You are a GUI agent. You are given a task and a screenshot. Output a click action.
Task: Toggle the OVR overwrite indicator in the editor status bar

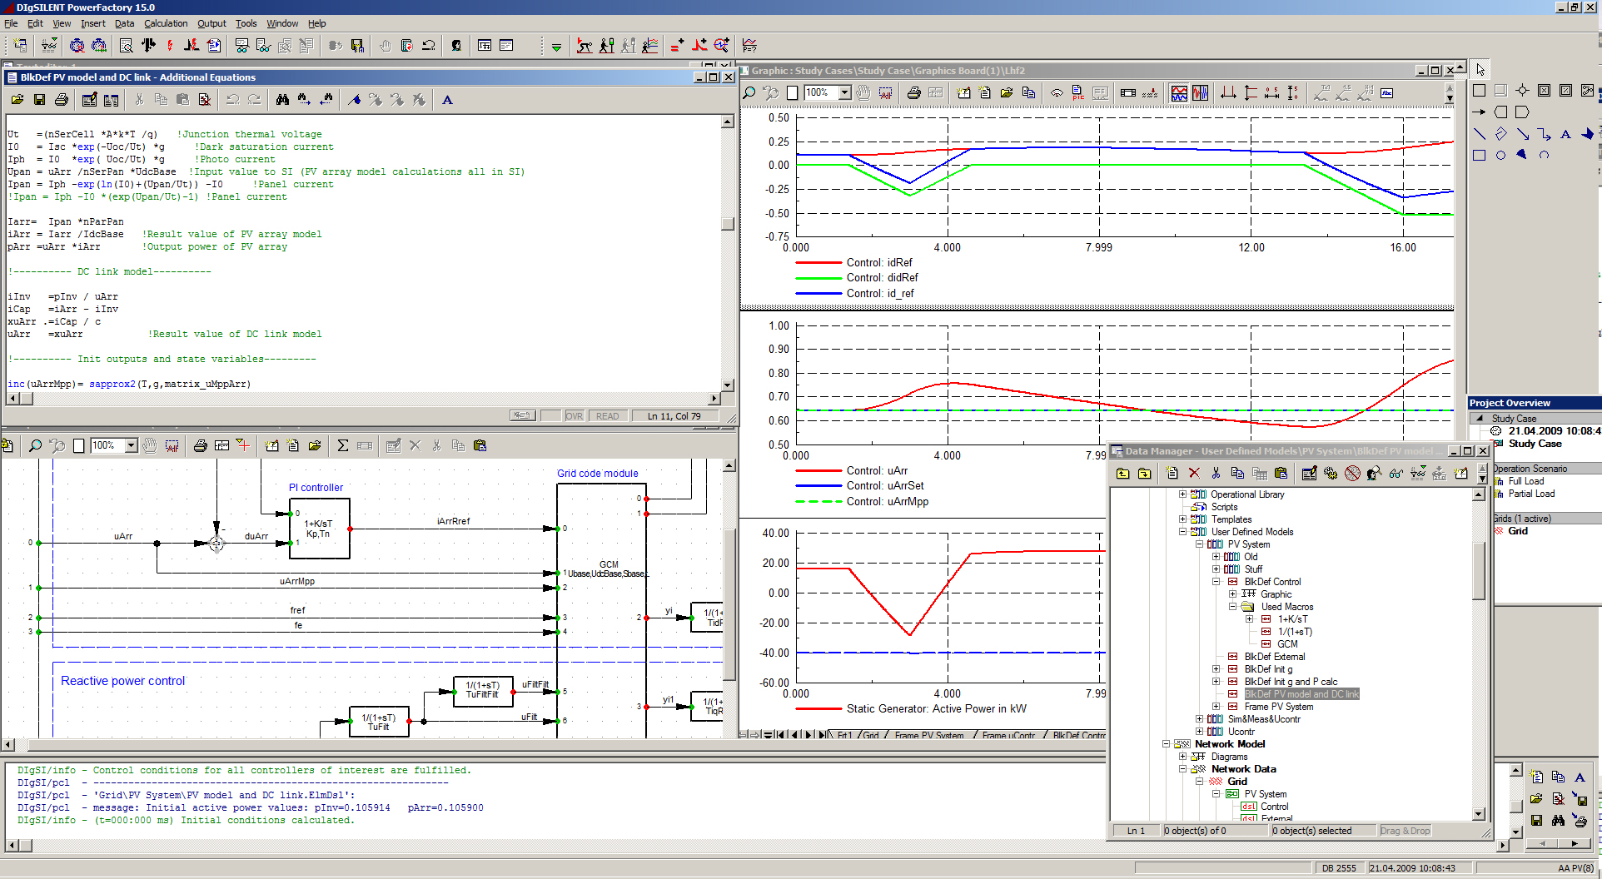pyautogui.click(x=575, y=416)
